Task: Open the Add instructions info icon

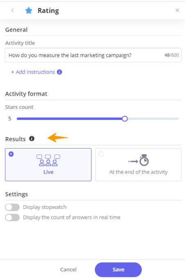Action: tap(59, 72)
